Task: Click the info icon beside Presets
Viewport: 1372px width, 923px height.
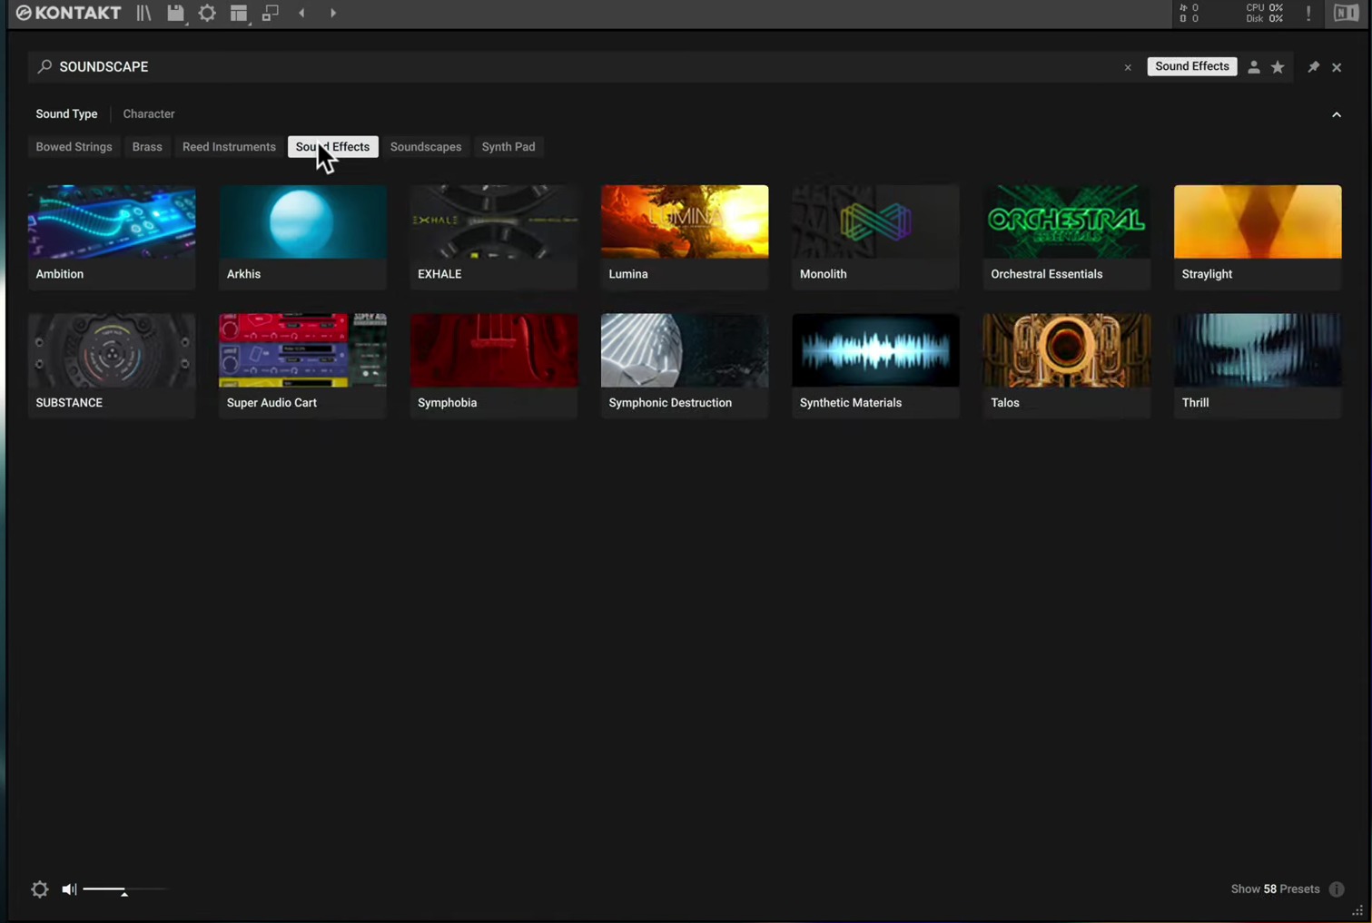Action: pos(1337,889)
